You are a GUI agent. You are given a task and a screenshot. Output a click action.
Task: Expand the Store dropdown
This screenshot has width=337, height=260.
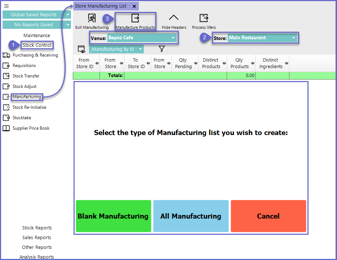click(293, 38)
